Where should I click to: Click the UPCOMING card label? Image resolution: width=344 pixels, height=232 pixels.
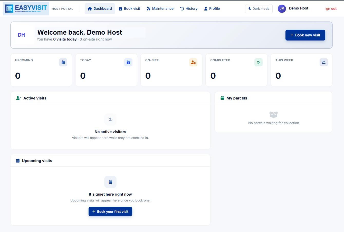[24, 60]
